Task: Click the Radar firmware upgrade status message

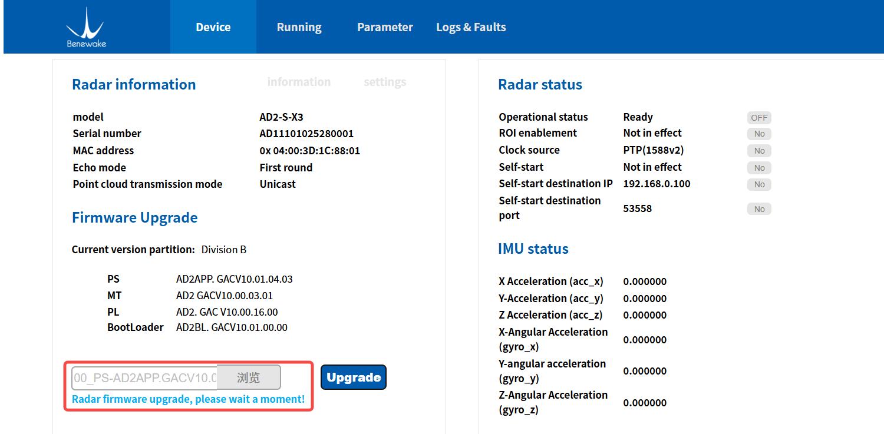Action: coord(188,399)
